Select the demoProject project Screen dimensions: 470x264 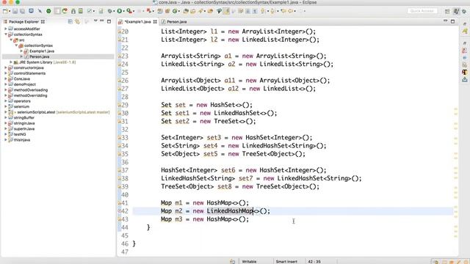(24, 84)
